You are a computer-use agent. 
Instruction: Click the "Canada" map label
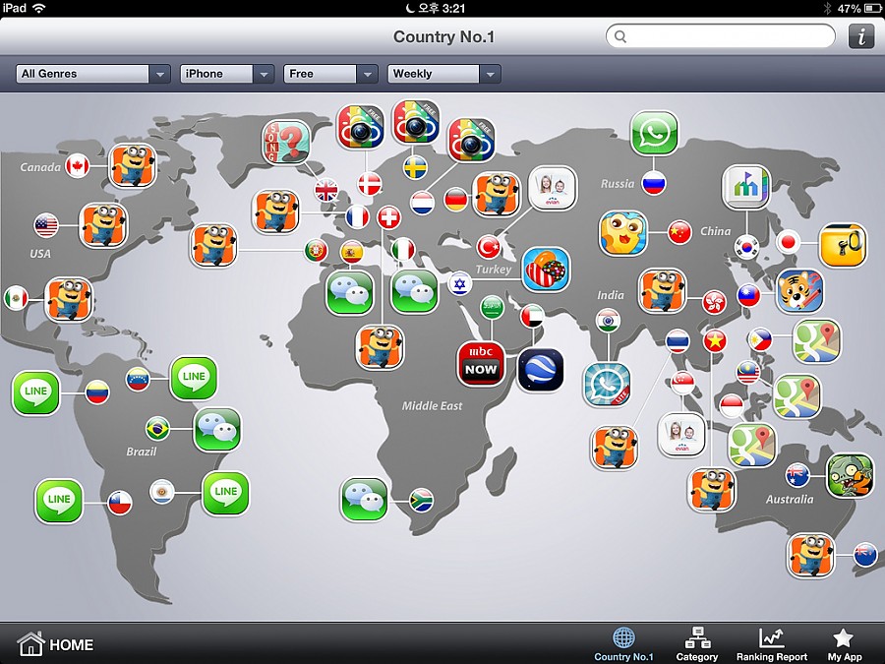(40, 167)
